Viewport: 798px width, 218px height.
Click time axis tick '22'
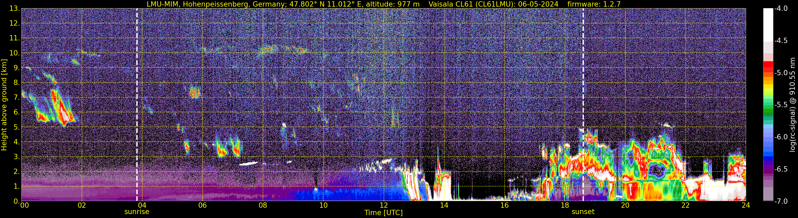pos(686,205)
